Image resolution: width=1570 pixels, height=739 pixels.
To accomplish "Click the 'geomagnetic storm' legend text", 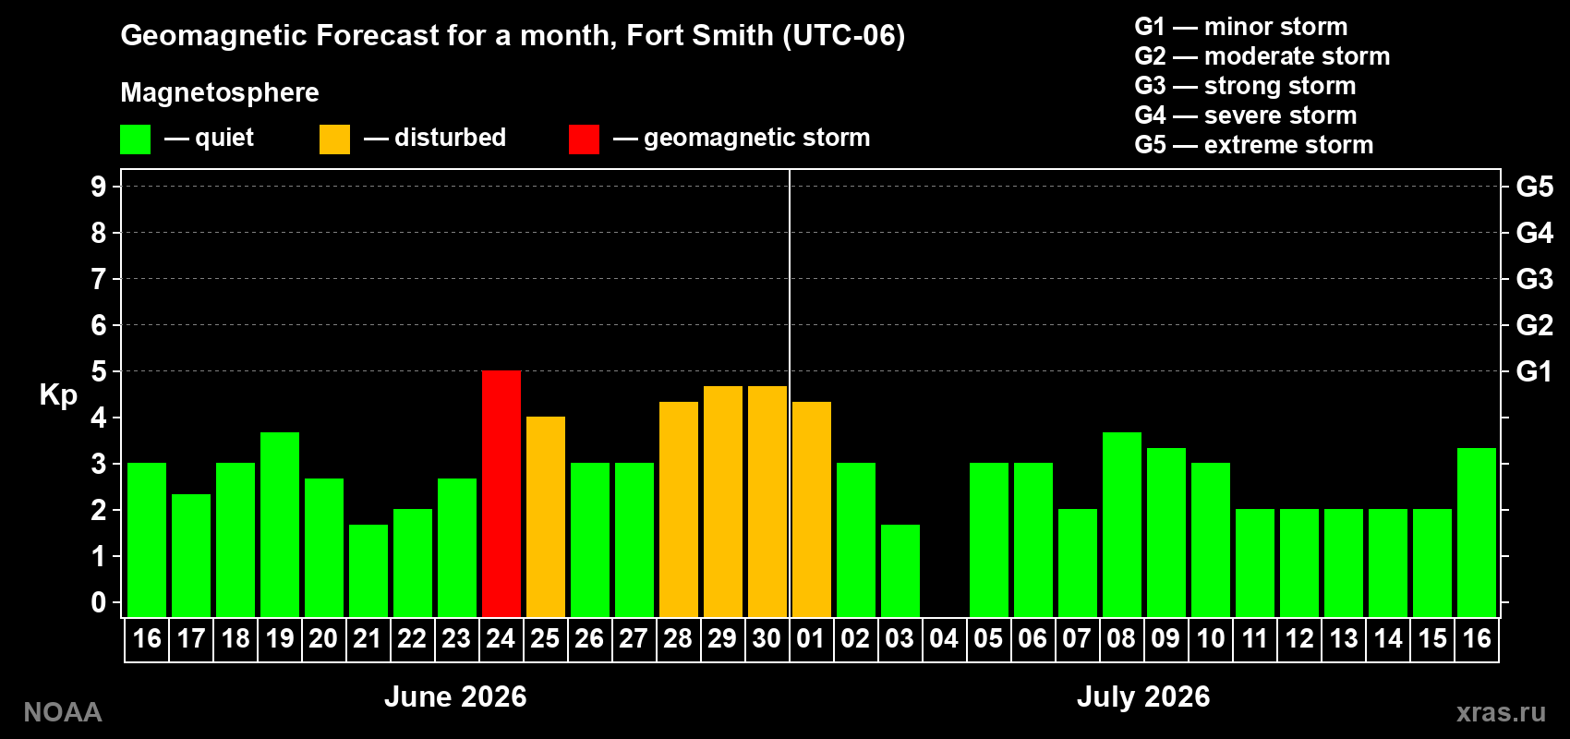I will (x=757, y=139).
